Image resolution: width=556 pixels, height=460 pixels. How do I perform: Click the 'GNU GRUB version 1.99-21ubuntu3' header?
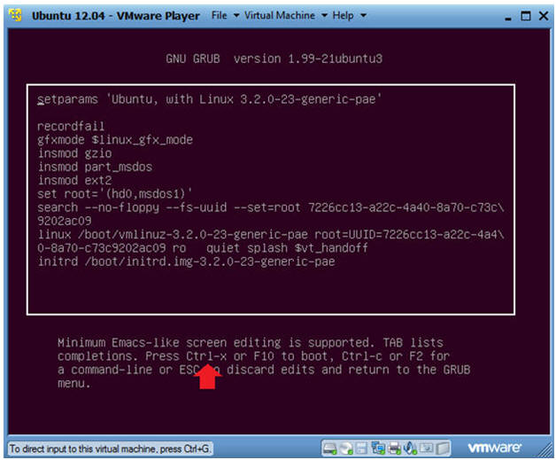274,58
